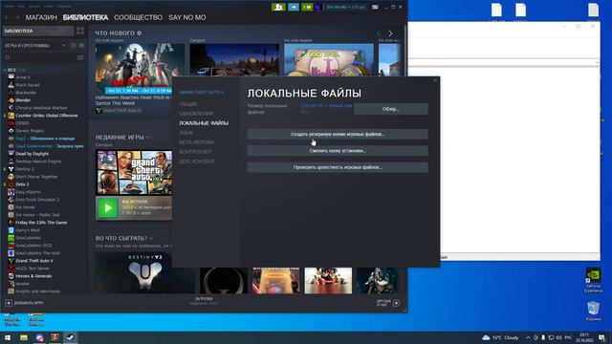Click the change install folder button

(338, 151)
